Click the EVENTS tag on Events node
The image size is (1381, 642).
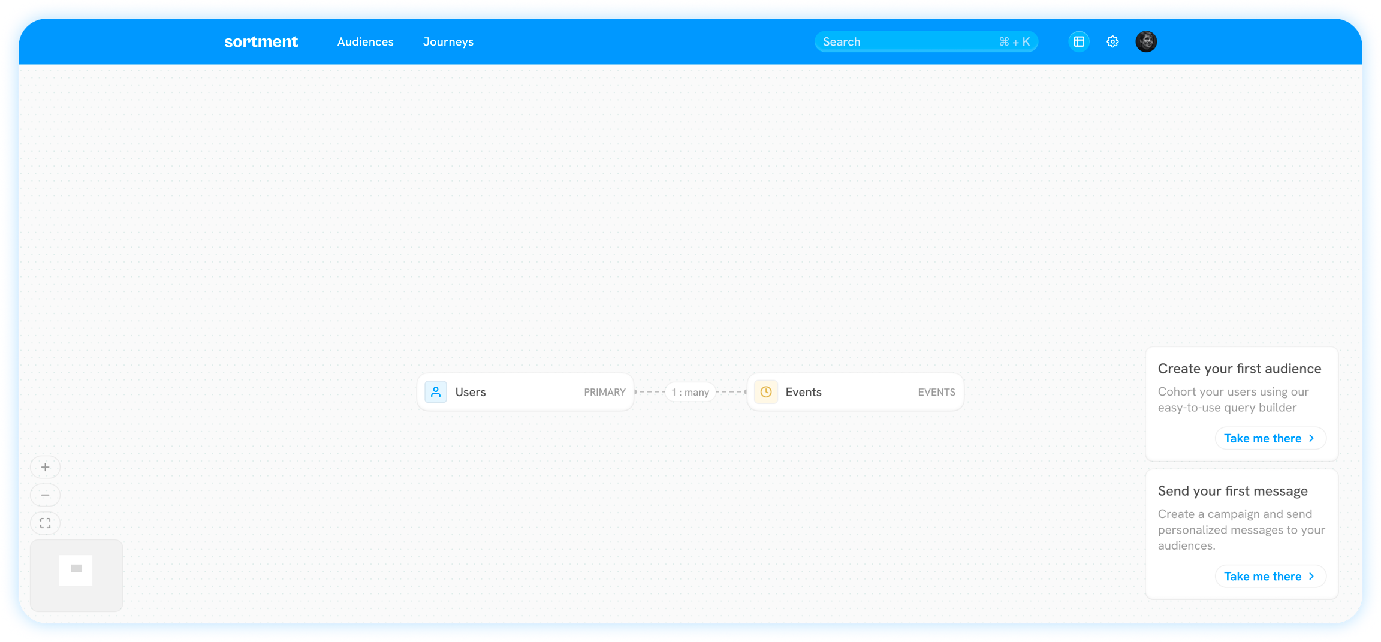click(936, 392)
